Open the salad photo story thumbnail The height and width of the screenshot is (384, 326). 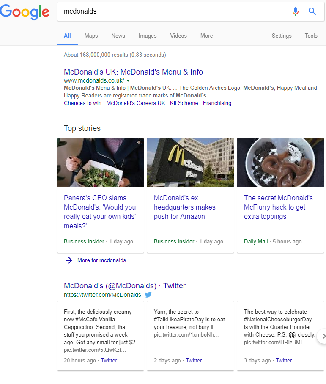point(100,162)
